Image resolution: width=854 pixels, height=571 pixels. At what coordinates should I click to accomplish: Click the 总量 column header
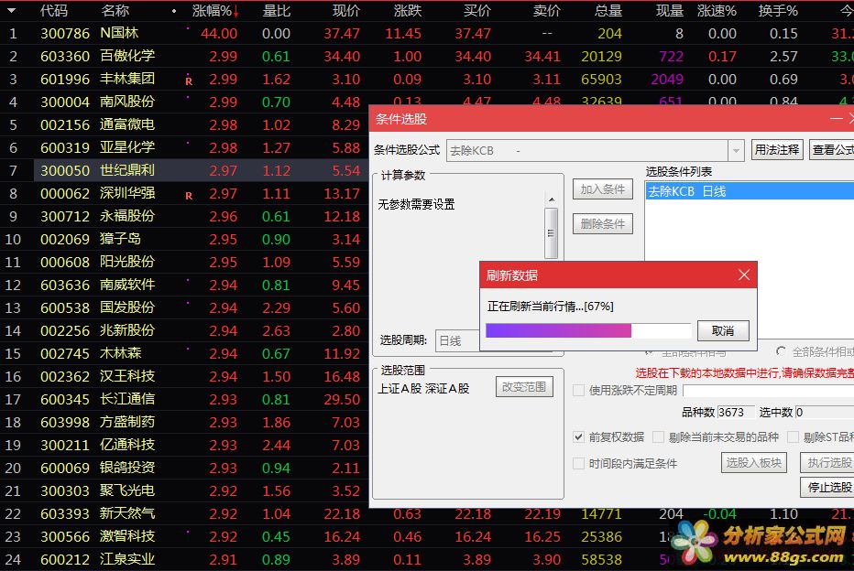pos(608,10)
